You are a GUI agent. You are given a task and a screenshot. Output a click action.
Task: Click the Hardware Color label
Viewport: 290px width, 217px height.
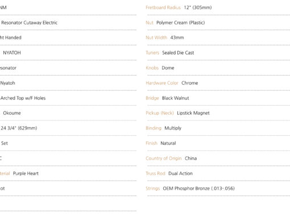tap(162, 83)
